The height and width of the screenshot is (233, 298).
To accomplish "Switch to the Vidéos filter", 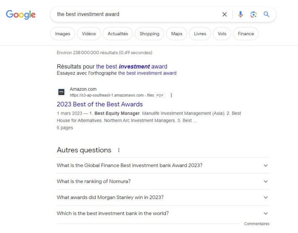I will 89,34.
